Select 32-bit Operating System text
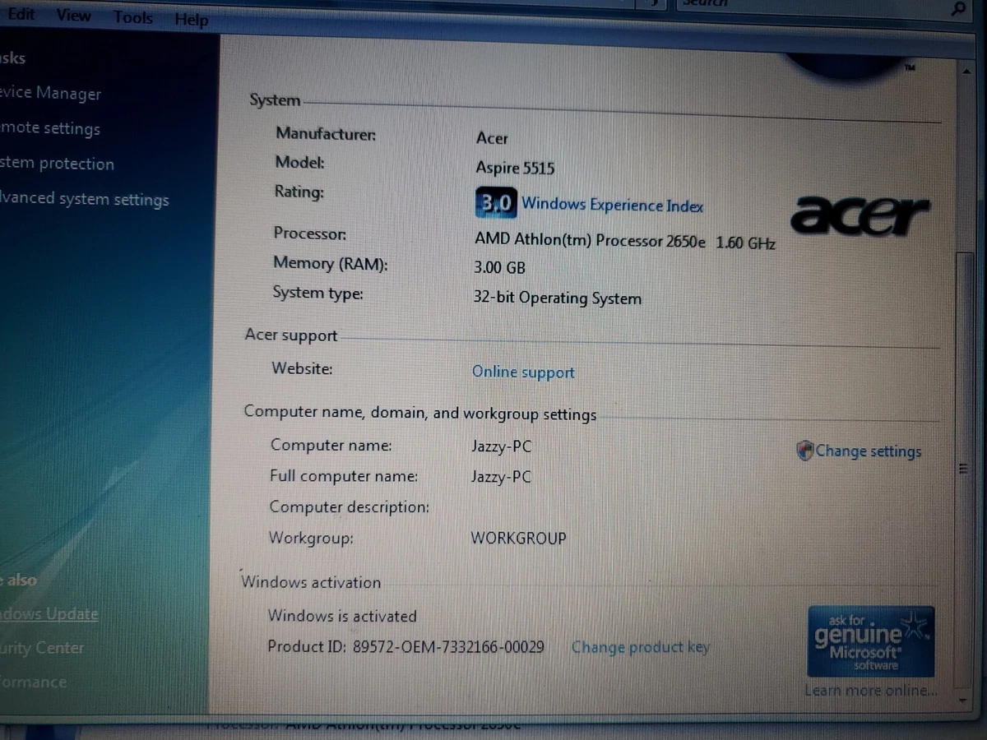987x740 pixels. point(557,298)
